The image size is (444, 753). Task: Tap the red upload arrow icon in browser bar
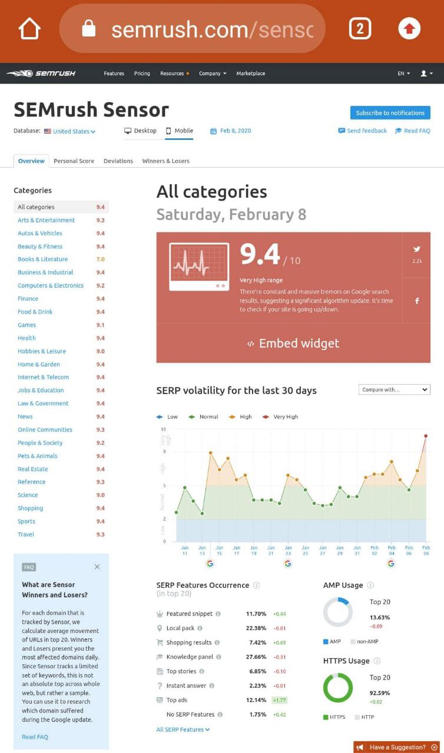pyautogui.click(x=409, y=28)
